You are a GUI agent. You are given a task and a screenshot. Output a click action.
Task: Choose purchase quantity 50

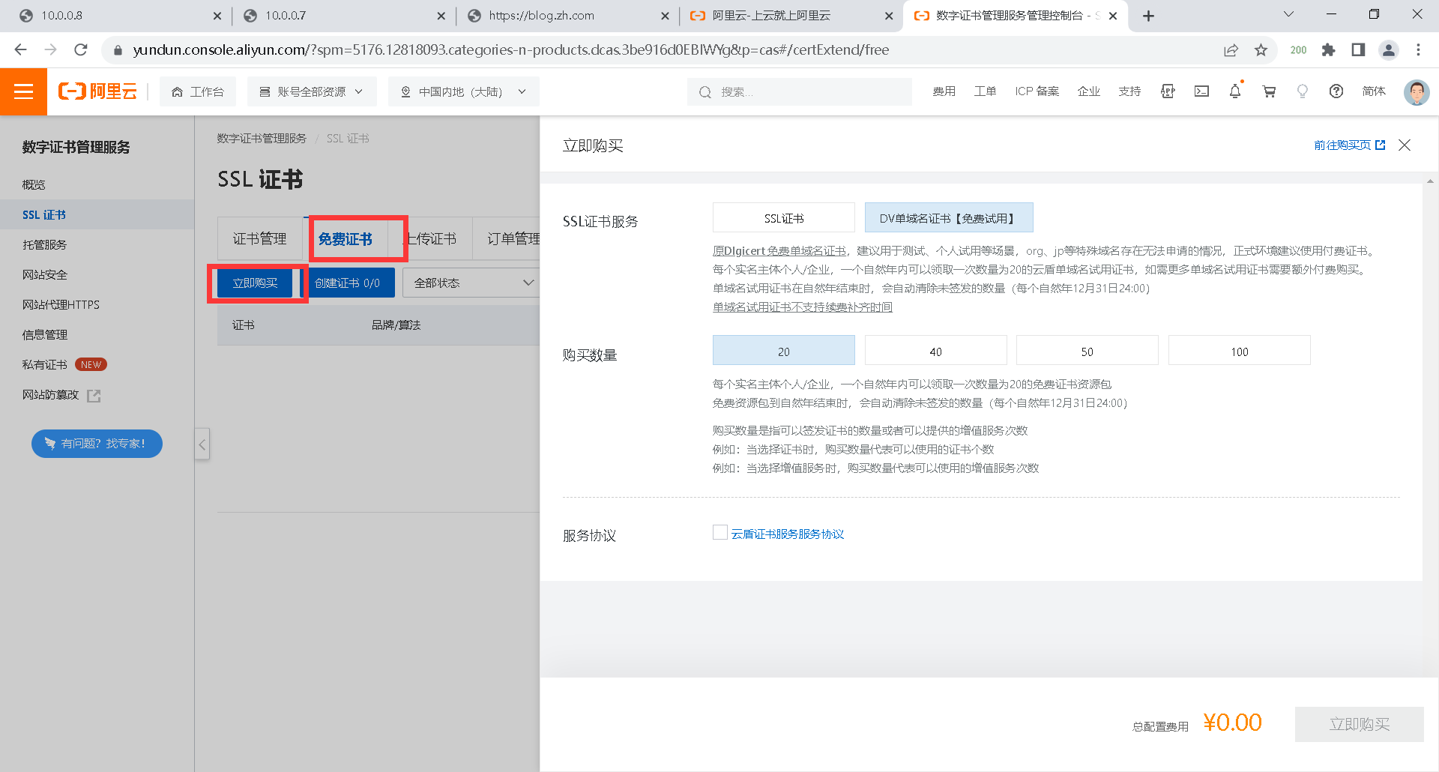click(1087, 350)
